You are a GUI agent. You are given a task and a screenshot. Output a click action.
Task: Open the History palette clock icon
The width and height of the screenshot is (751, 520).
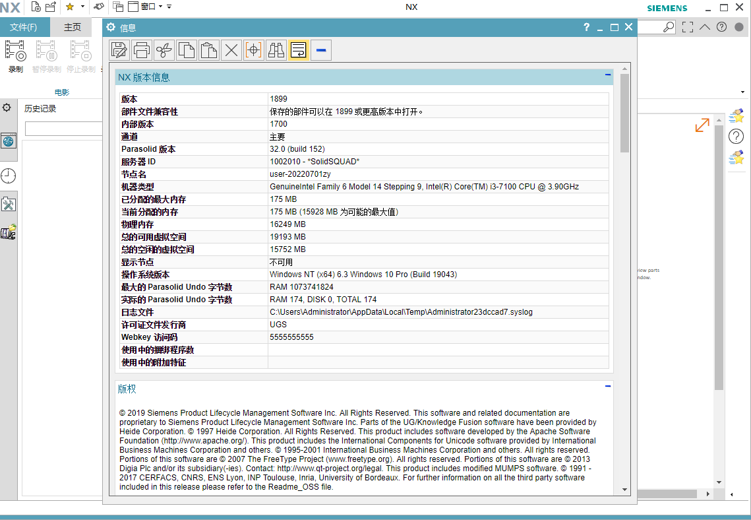(x=9, y=176)
